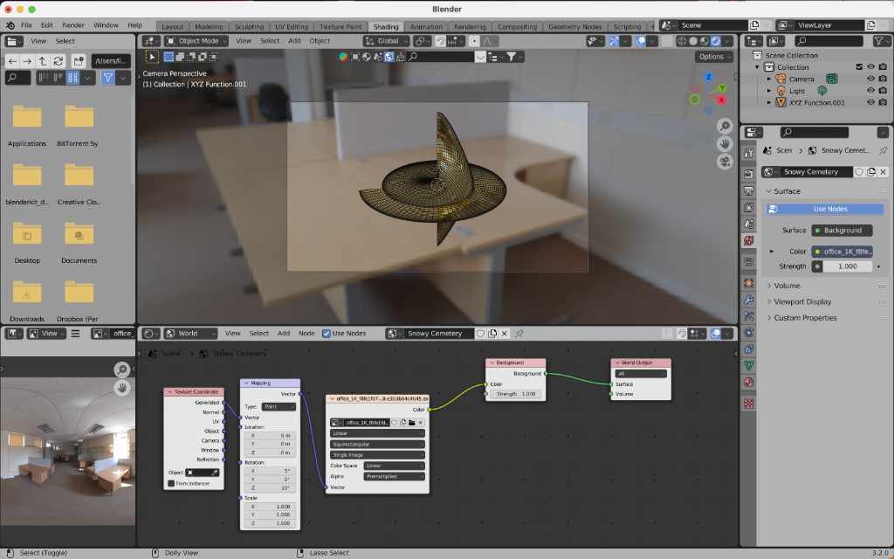894x559 pixels.
Task: Pin the Snowy Cemetery node tree
Action: [x=519, y=334]
